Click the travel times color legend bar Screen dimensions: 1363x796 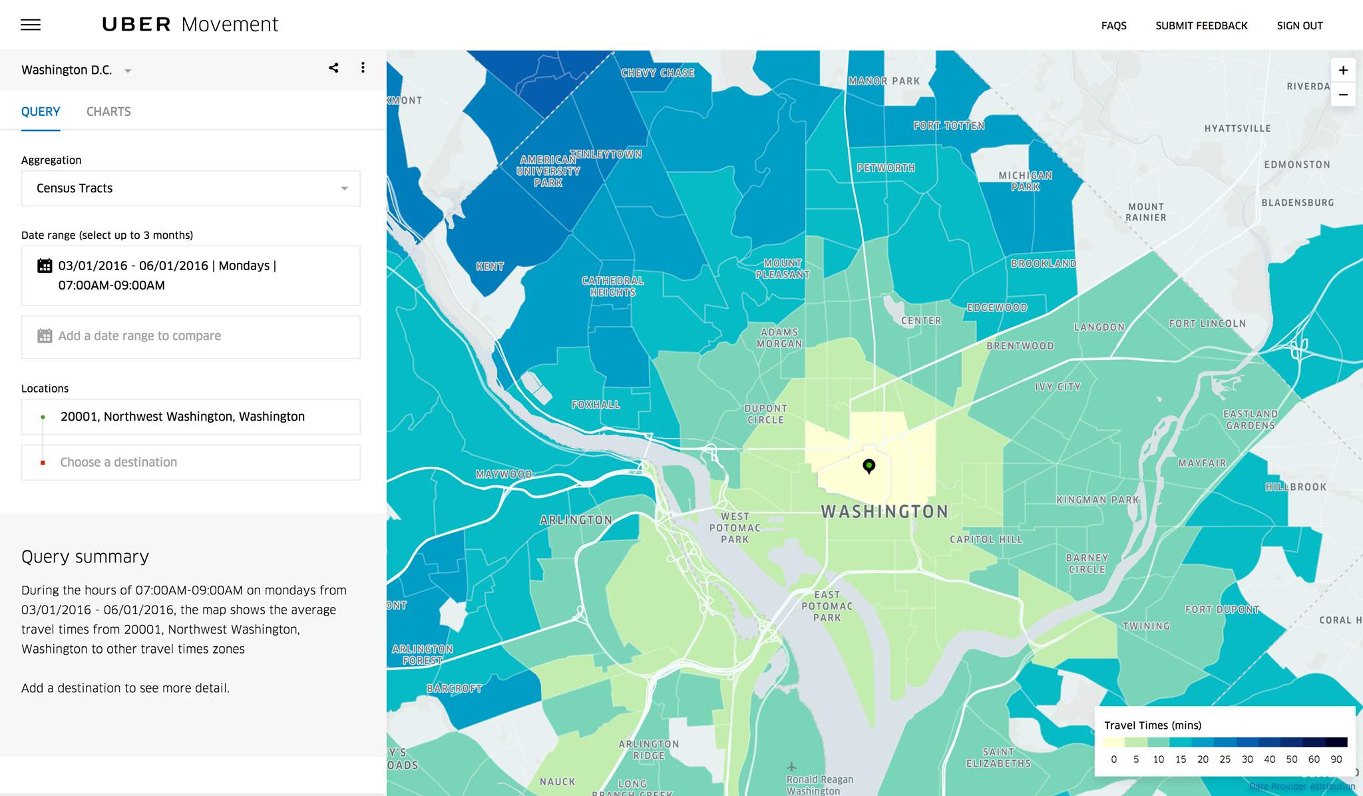tap(1225, 742)
